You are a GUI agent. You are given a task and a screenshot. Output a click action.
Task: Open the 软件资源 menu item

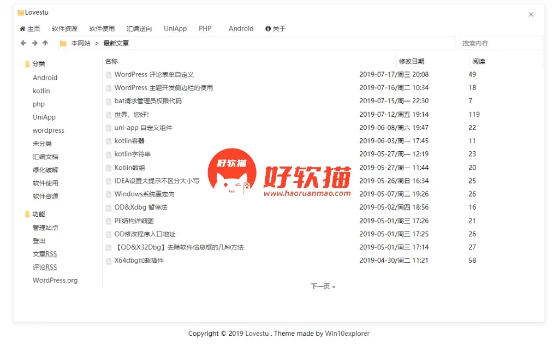[64, 29]
